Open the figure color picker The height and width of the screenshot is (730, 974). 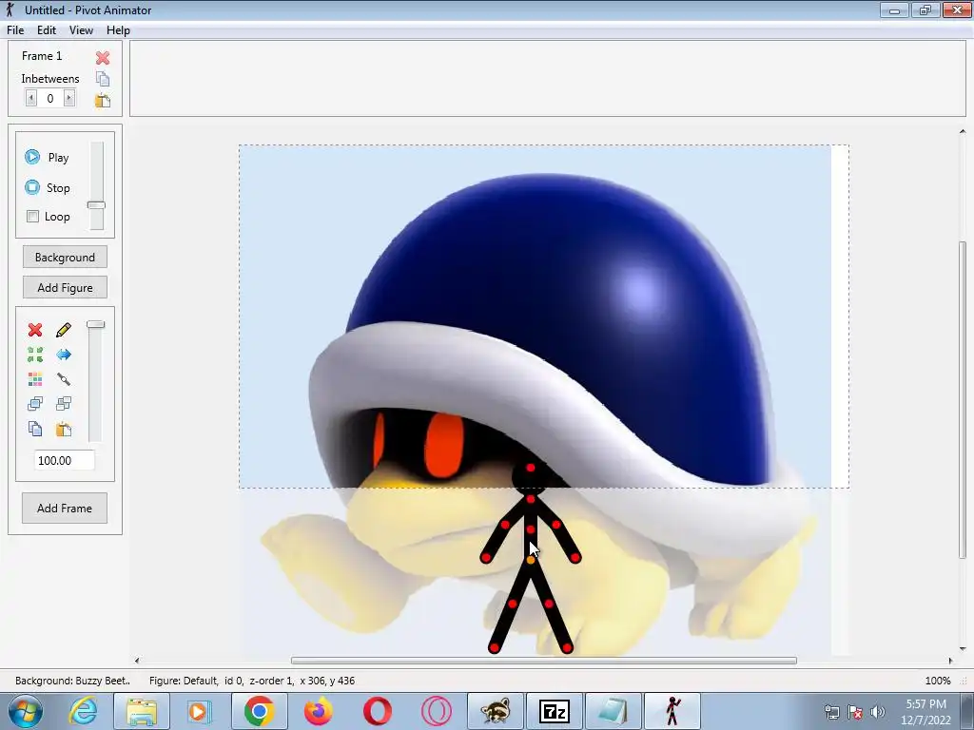tap(35, 378)
